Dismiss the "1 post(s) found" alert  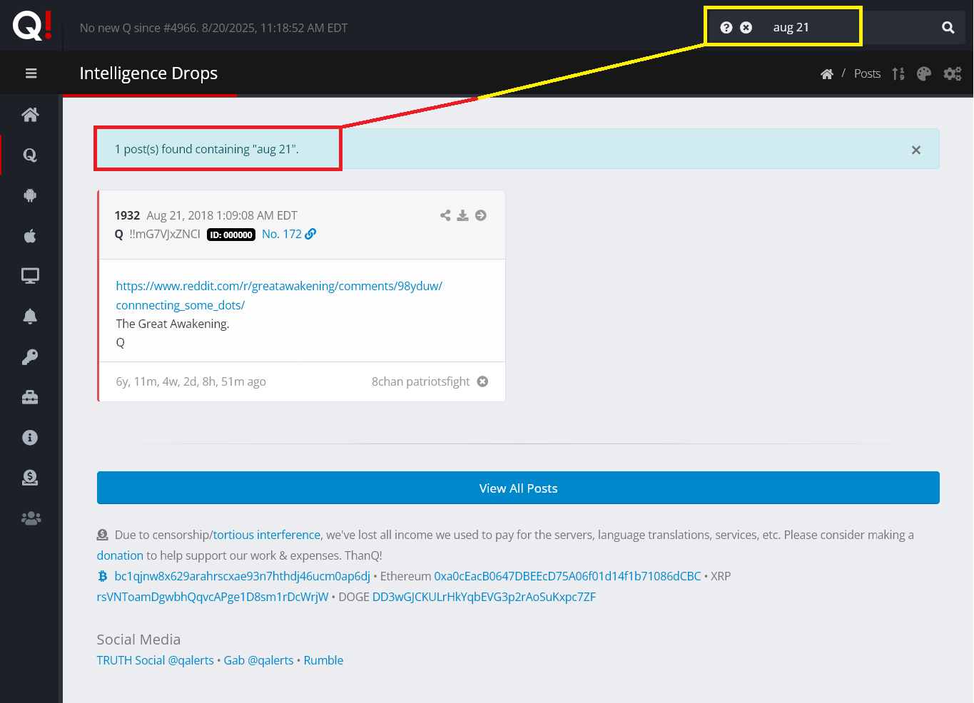pyautogui.click(x=916, y=150)
